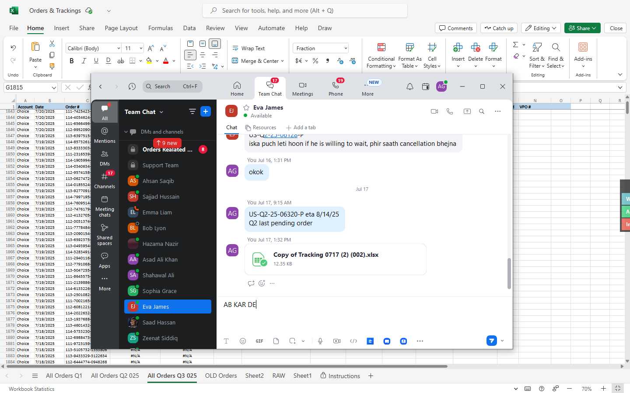Click the Comments button in Excel
Image resolution: width=630 pixels, height=393 pixels.
[x=456, y=28]
